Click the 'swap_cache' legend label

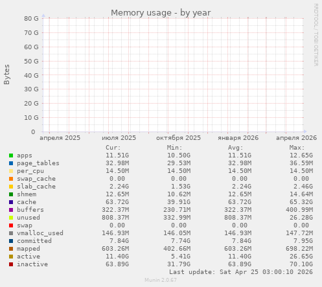coord(36,179)
